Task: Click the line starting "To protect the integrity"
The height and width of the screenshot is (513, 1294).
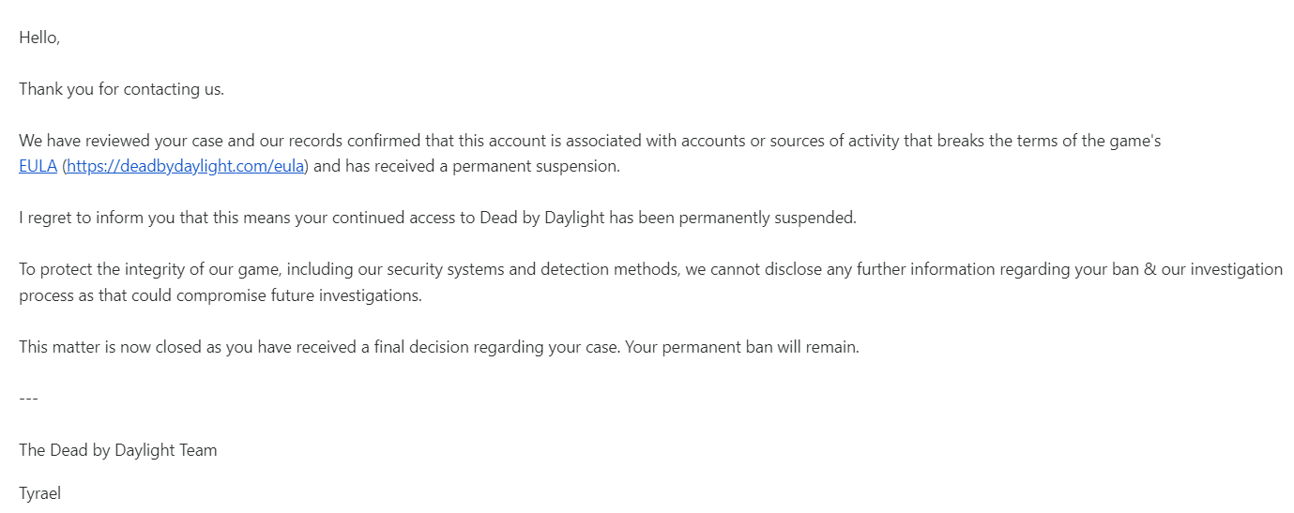Action: click(650, 270)
